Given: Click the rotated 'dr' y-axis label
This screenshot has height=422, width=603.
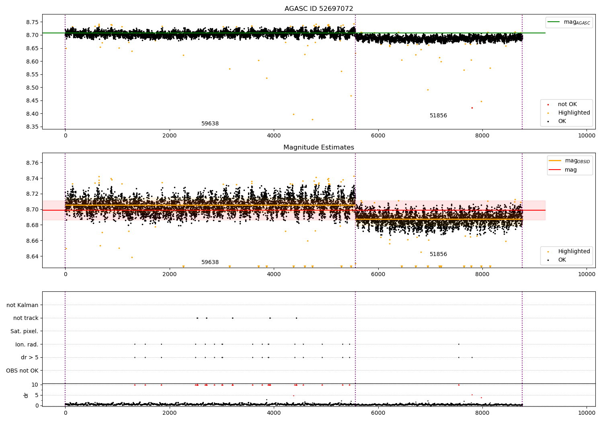Looking at the screenshot, I should (26, 395).
